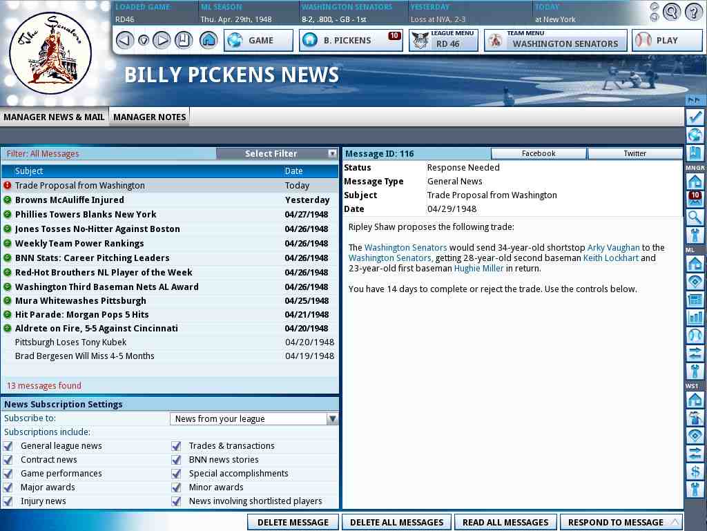The height and width of the screenshot is (531, 707).
Task: Toggle the Contract news checkbox
Action: 8,461
